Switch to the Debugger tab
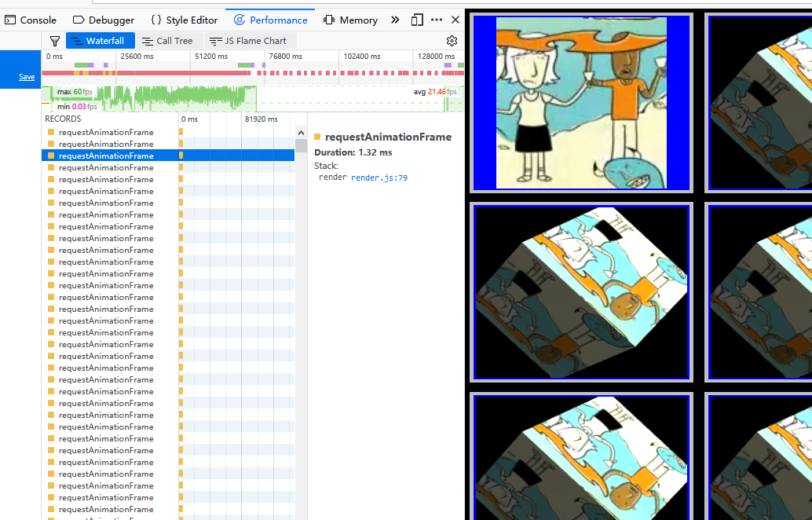 [104, 20]
